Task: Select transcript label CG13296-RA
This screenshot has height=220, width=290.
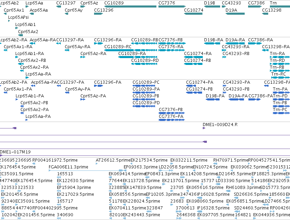Action: pyautogui.click(x=108, y=40)
